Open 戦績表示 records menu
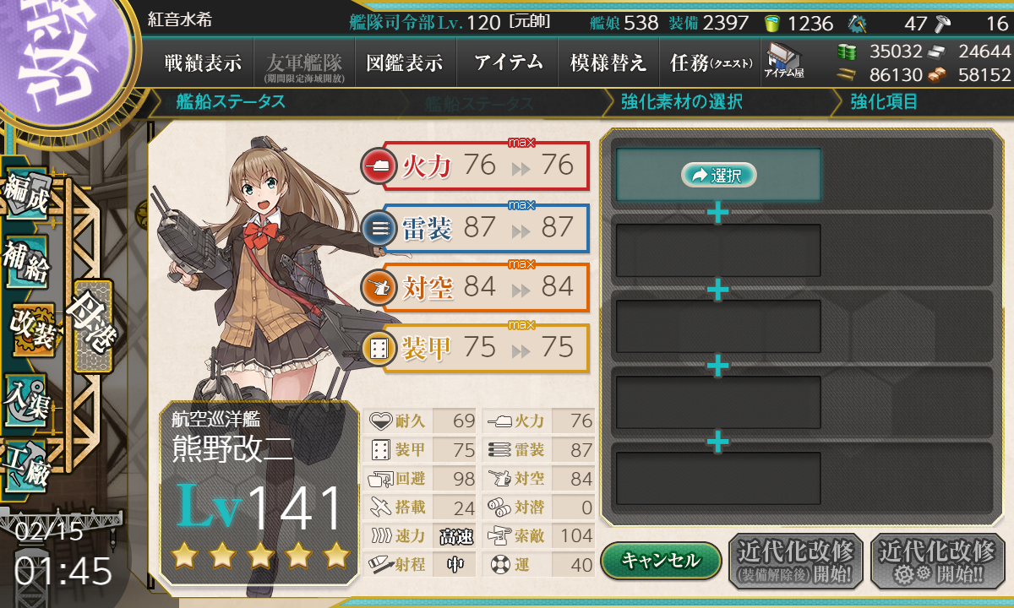This screenshot has height=608, width=1014. 203,62
